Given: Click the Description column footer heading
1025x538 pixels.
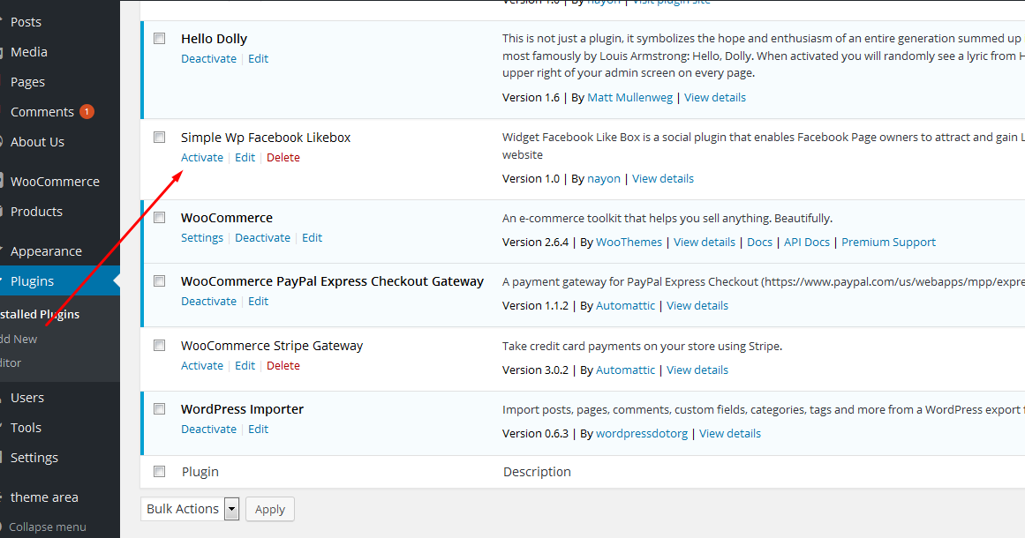Looking at the screenshot, I should coord(537,471).
